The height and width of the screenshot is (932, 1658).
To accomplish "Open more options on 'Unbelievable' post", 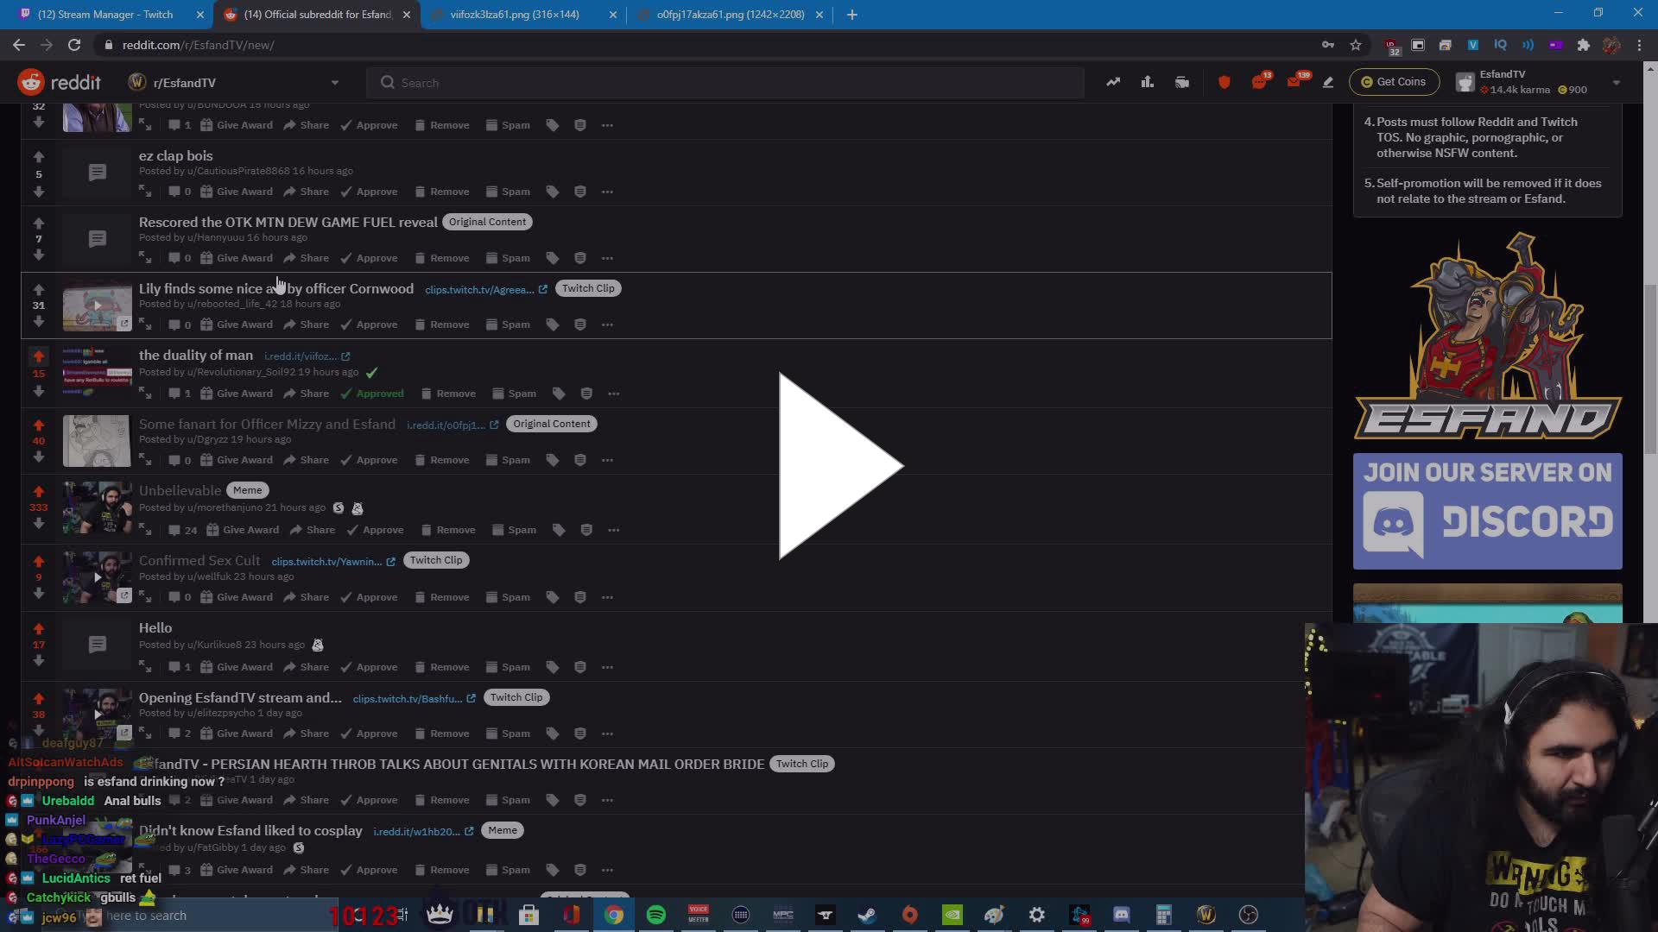I will coord(613,530).
